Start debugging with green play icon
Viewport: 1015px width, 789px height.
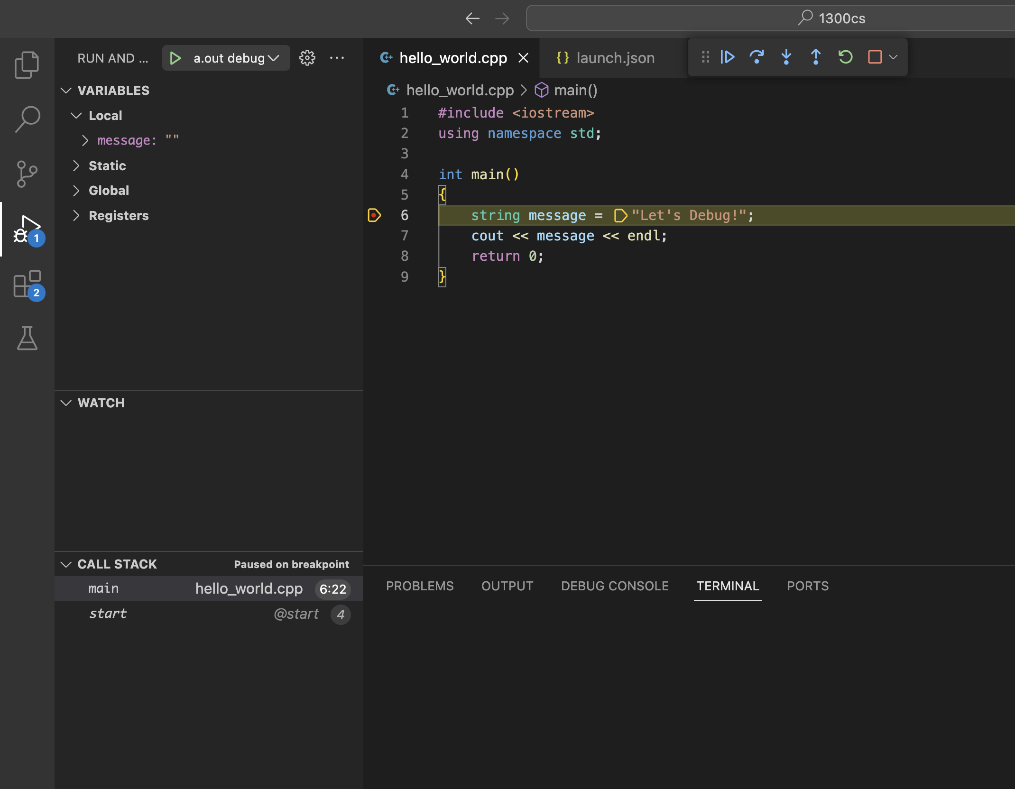[x=175, y=58]
